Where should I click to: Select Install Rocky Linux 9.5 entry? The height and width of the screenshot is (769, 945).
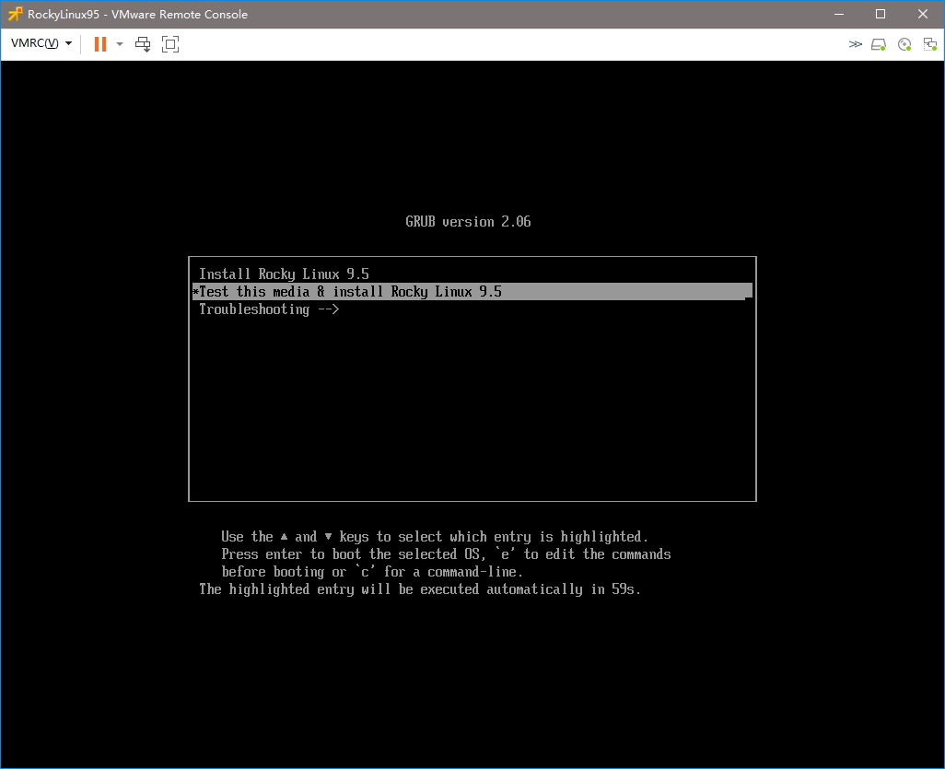click(472, 274)
